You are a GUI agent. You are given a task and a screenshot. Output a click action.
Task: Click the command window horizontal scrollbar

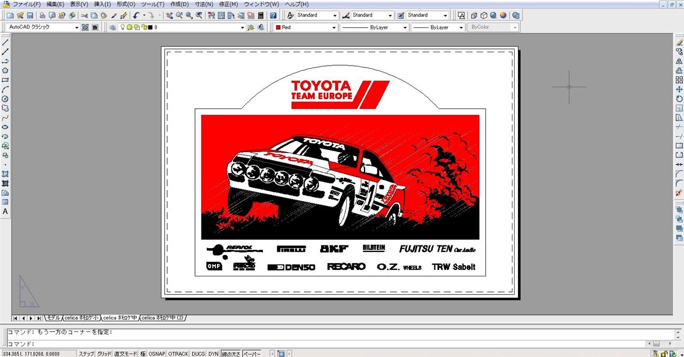[660, 344]
